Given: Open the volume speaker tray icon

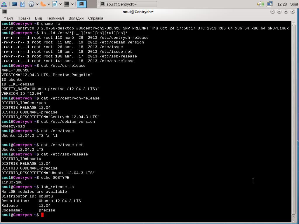Looking at the screenshot, I should [260, 4].
